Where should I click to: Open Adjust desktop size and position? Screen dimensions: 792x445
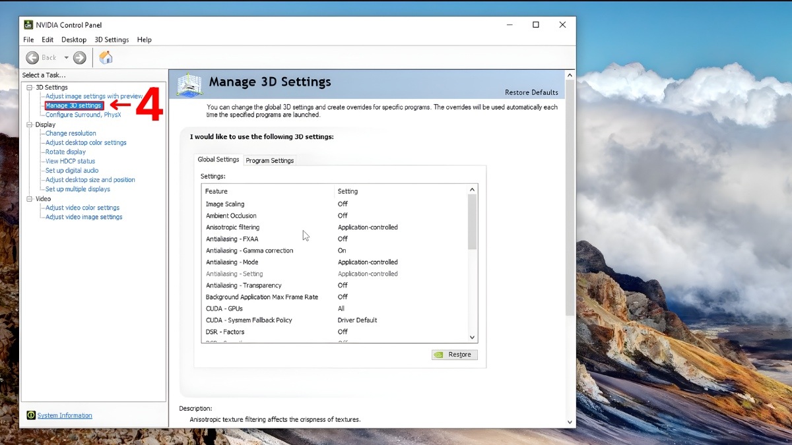90,179
